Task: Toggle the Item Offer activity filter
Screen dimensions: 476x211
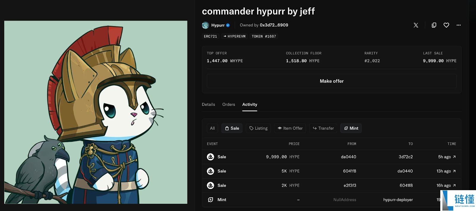Action: pos(290,128)
